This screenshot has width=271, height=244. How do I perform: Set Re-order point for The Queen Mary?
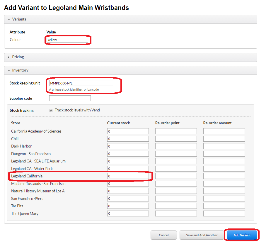(176, 213)
